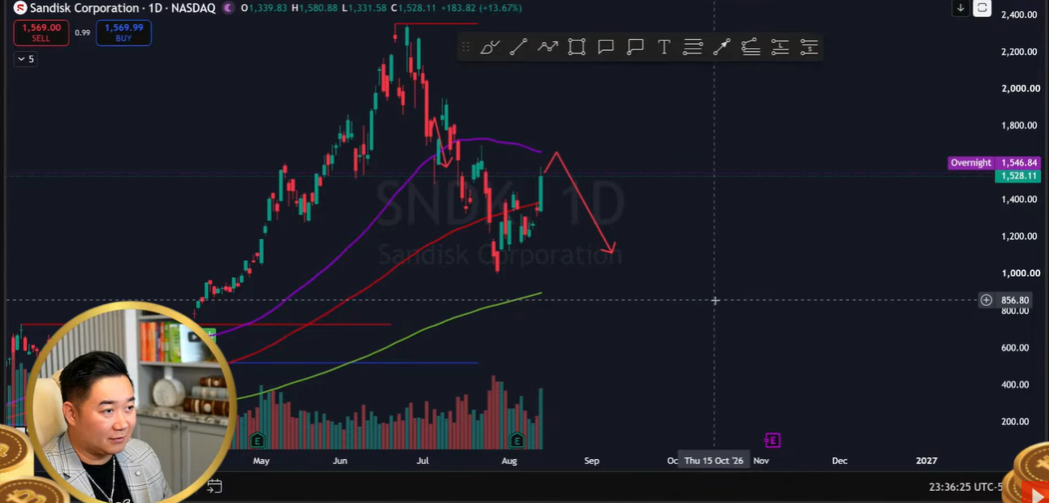The width and height of the screenshot is (1049, 503).
Task: Click the 1,200.00 price axis label
Action: pos(1021,237)
